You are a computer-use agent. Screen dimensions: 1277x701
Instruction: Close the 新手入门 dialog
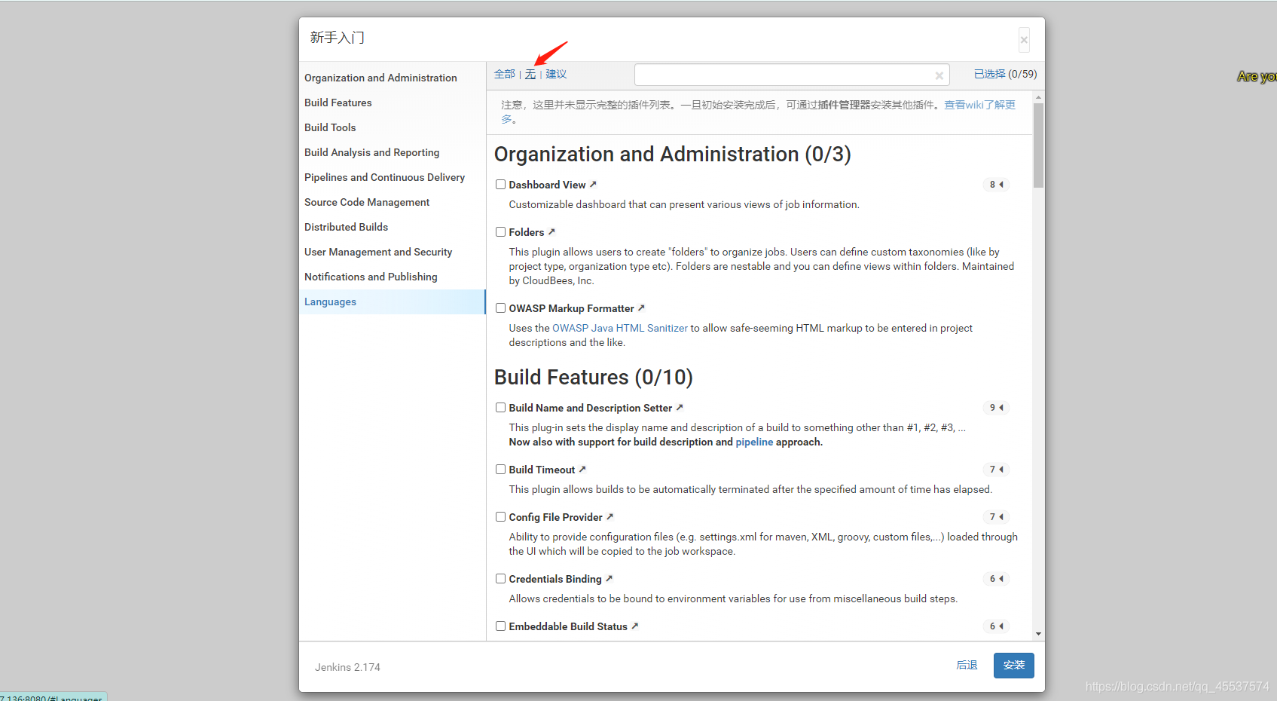[x=1024, y=40]
